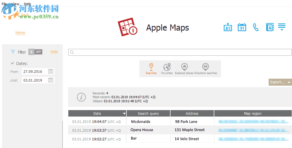The image size is (292, 148).
Task: Select the Searches tab icon
Action: click(151, 69)
